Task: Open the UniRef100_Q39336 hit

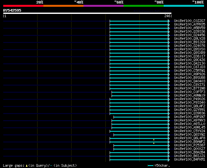Action: (x=190, y=32)
